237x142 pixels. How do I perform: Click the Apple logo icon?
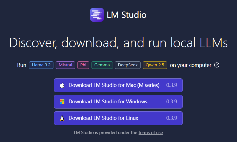(62, 85)
